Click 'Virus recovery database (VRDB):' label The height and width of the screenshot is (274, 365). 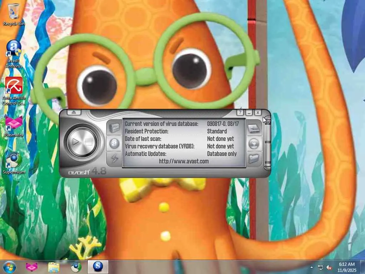[x=160, y=146]
